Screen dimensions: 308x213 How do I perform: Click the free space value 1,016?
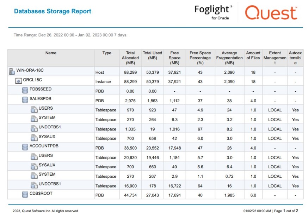pos(174,129)
